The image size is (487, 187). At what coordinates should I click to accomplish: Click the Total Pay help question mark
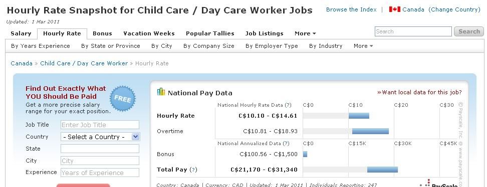coord(193,170)
